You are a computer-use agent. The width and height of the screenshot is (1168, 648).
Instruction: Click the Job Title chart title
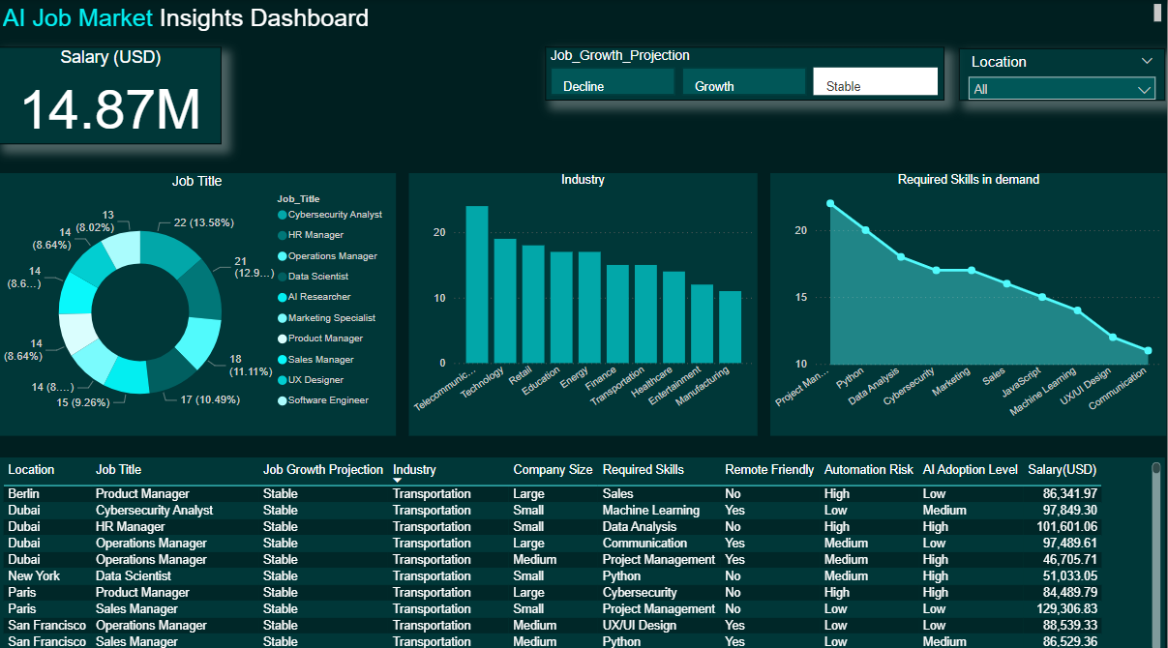[x=197, y=181]
